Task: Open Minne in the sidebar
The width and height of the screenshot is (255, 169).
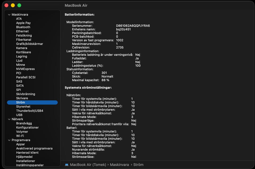Action: click(20, 65)
